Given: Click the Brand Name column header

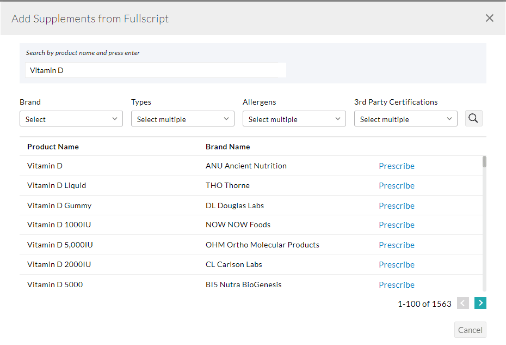Looking at the screenshot, I should point(228,147).
